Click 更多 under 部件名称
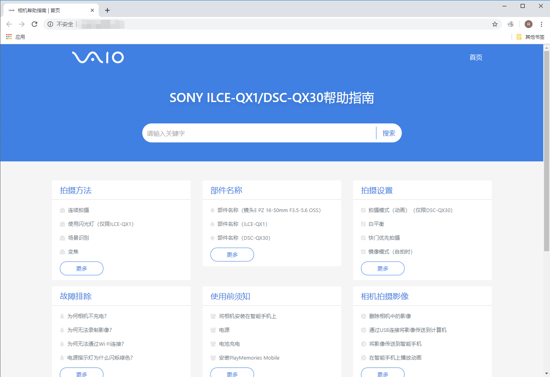The width and height of the screenshot is (550, 377). point(232,255)
